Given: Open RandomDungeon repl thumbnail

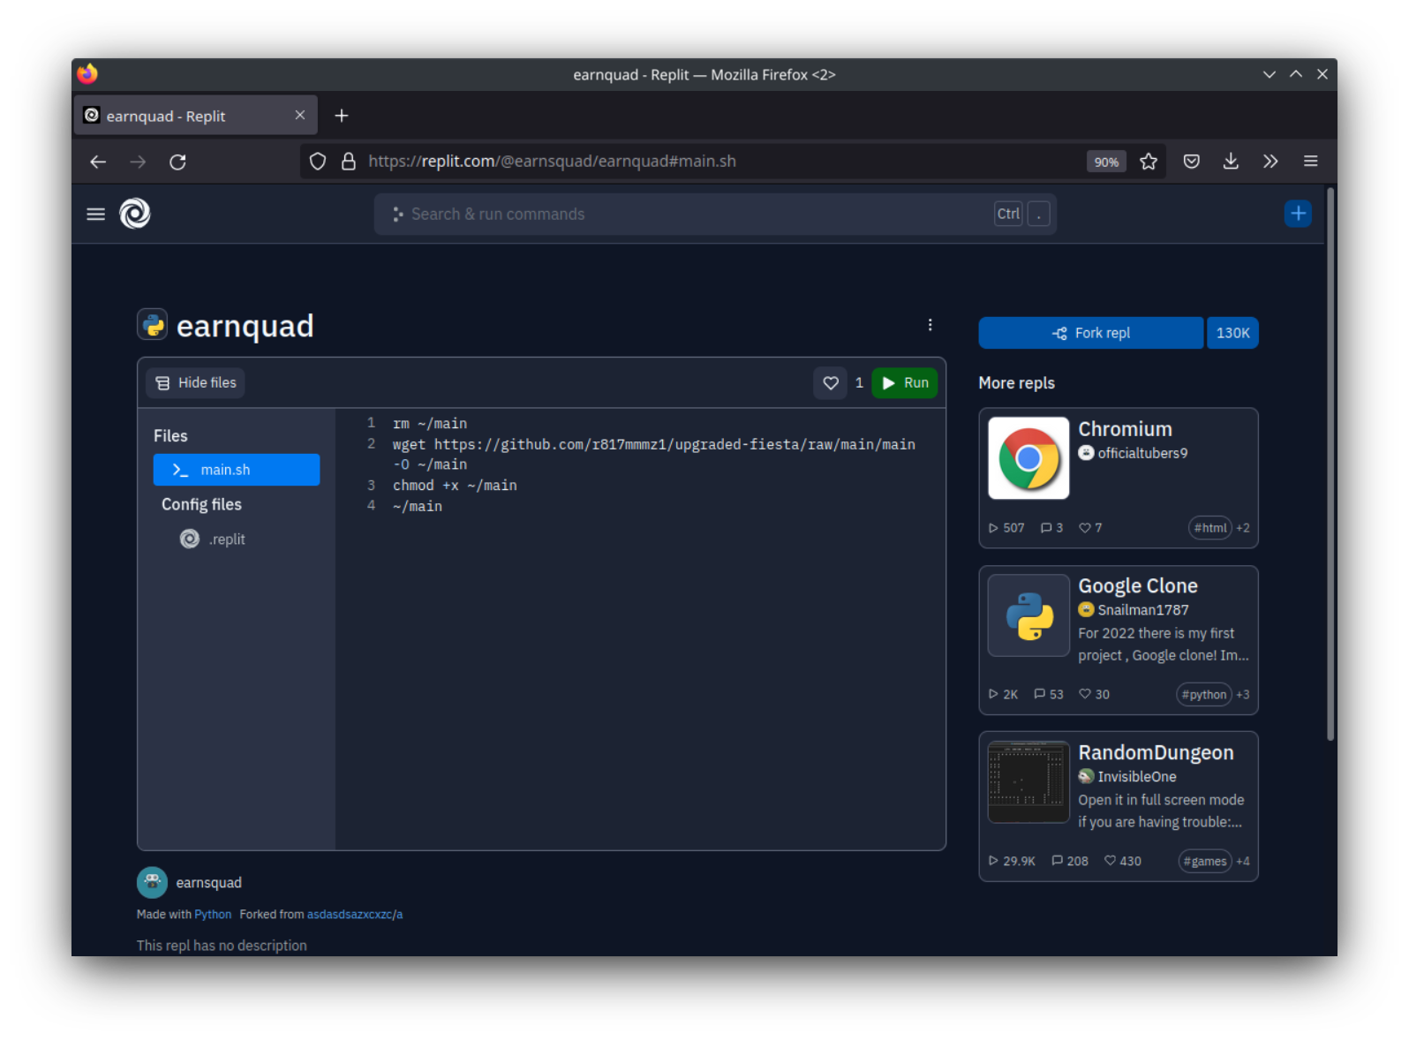Looking at the screenshot, I should coord(1028,782).
